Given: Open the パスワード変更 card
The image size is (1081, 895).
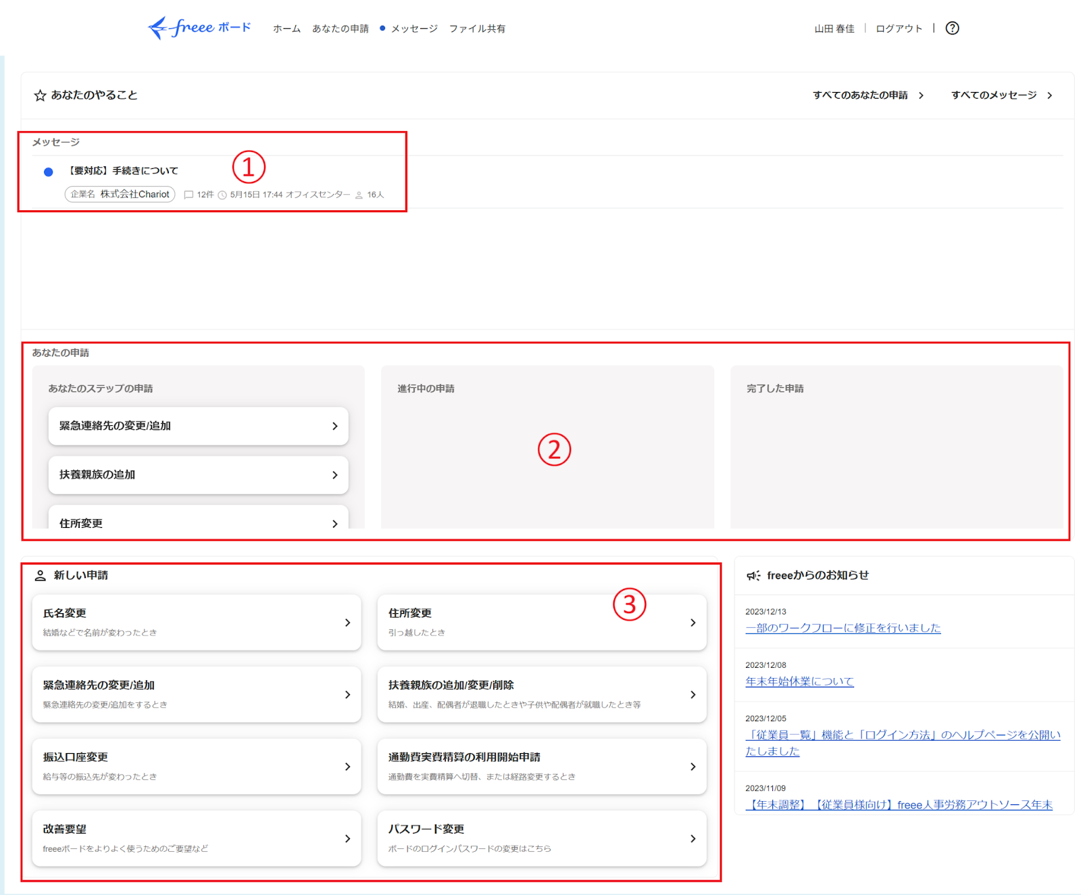Looking at the screenshot, I should pyautogui.click(x=542, y=838).
